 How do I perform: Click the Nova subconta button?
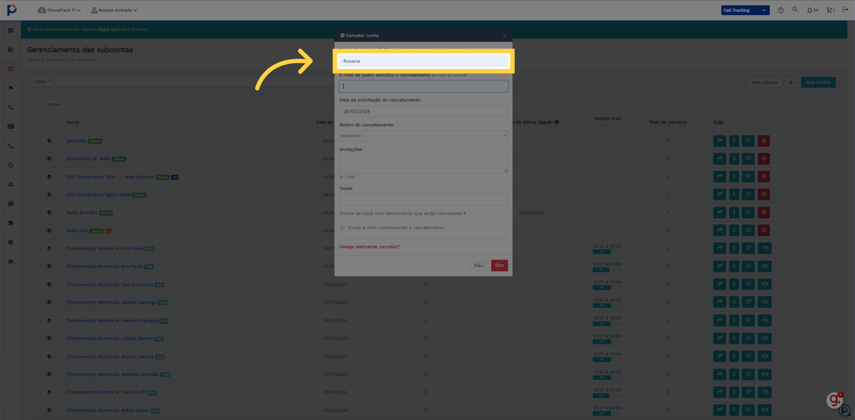[x=765, y=82]
